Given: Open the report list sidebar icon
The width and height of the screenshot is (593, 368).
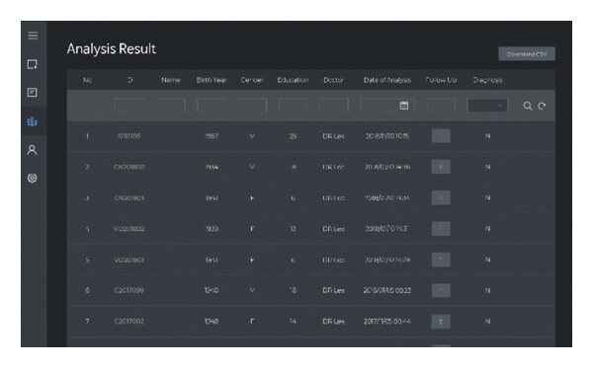Looking at the screenshot, I should (33, 92).
